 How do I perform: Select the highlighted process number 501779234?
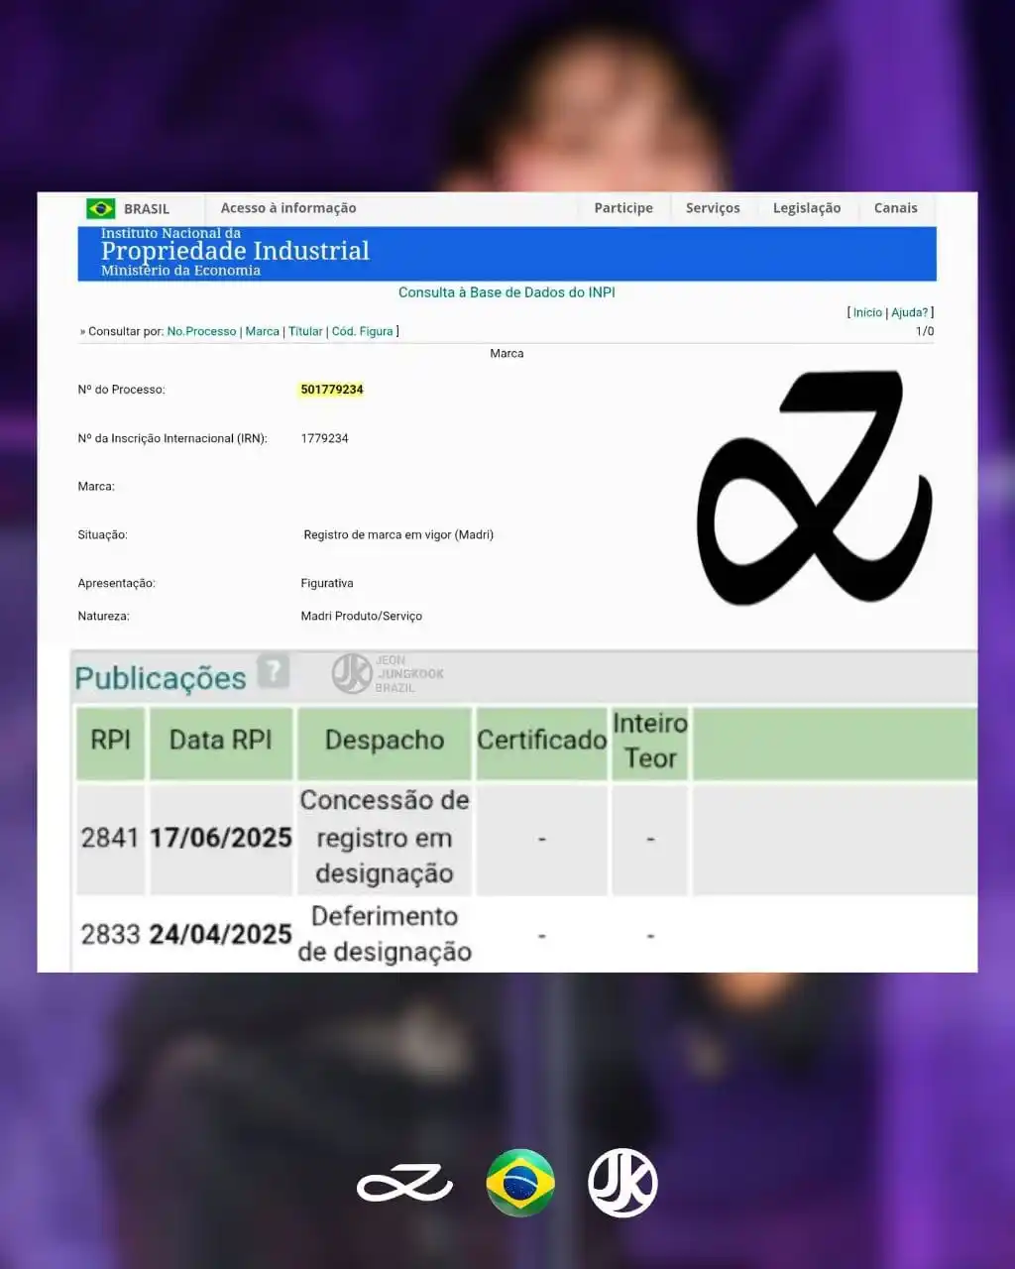click(332, 390)
